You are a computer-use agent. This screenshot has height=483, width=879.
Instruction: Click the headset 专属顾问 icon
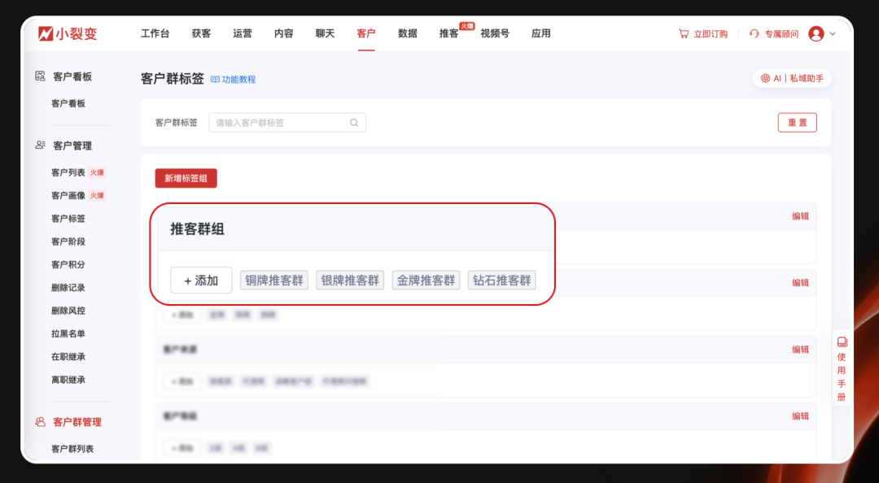751,33
